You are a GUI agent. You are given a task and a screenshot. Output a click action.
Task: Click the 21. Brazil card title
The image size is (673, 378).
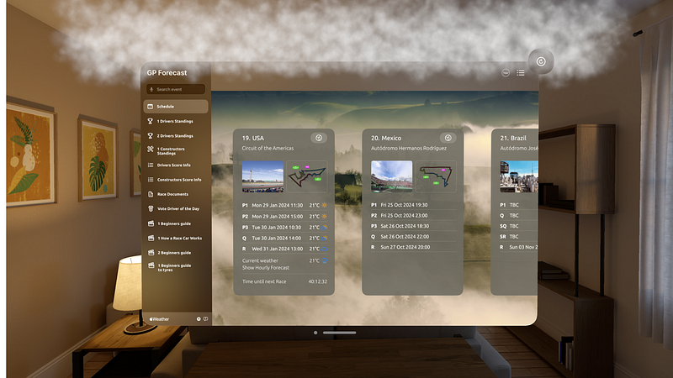(x=513, y=138)
